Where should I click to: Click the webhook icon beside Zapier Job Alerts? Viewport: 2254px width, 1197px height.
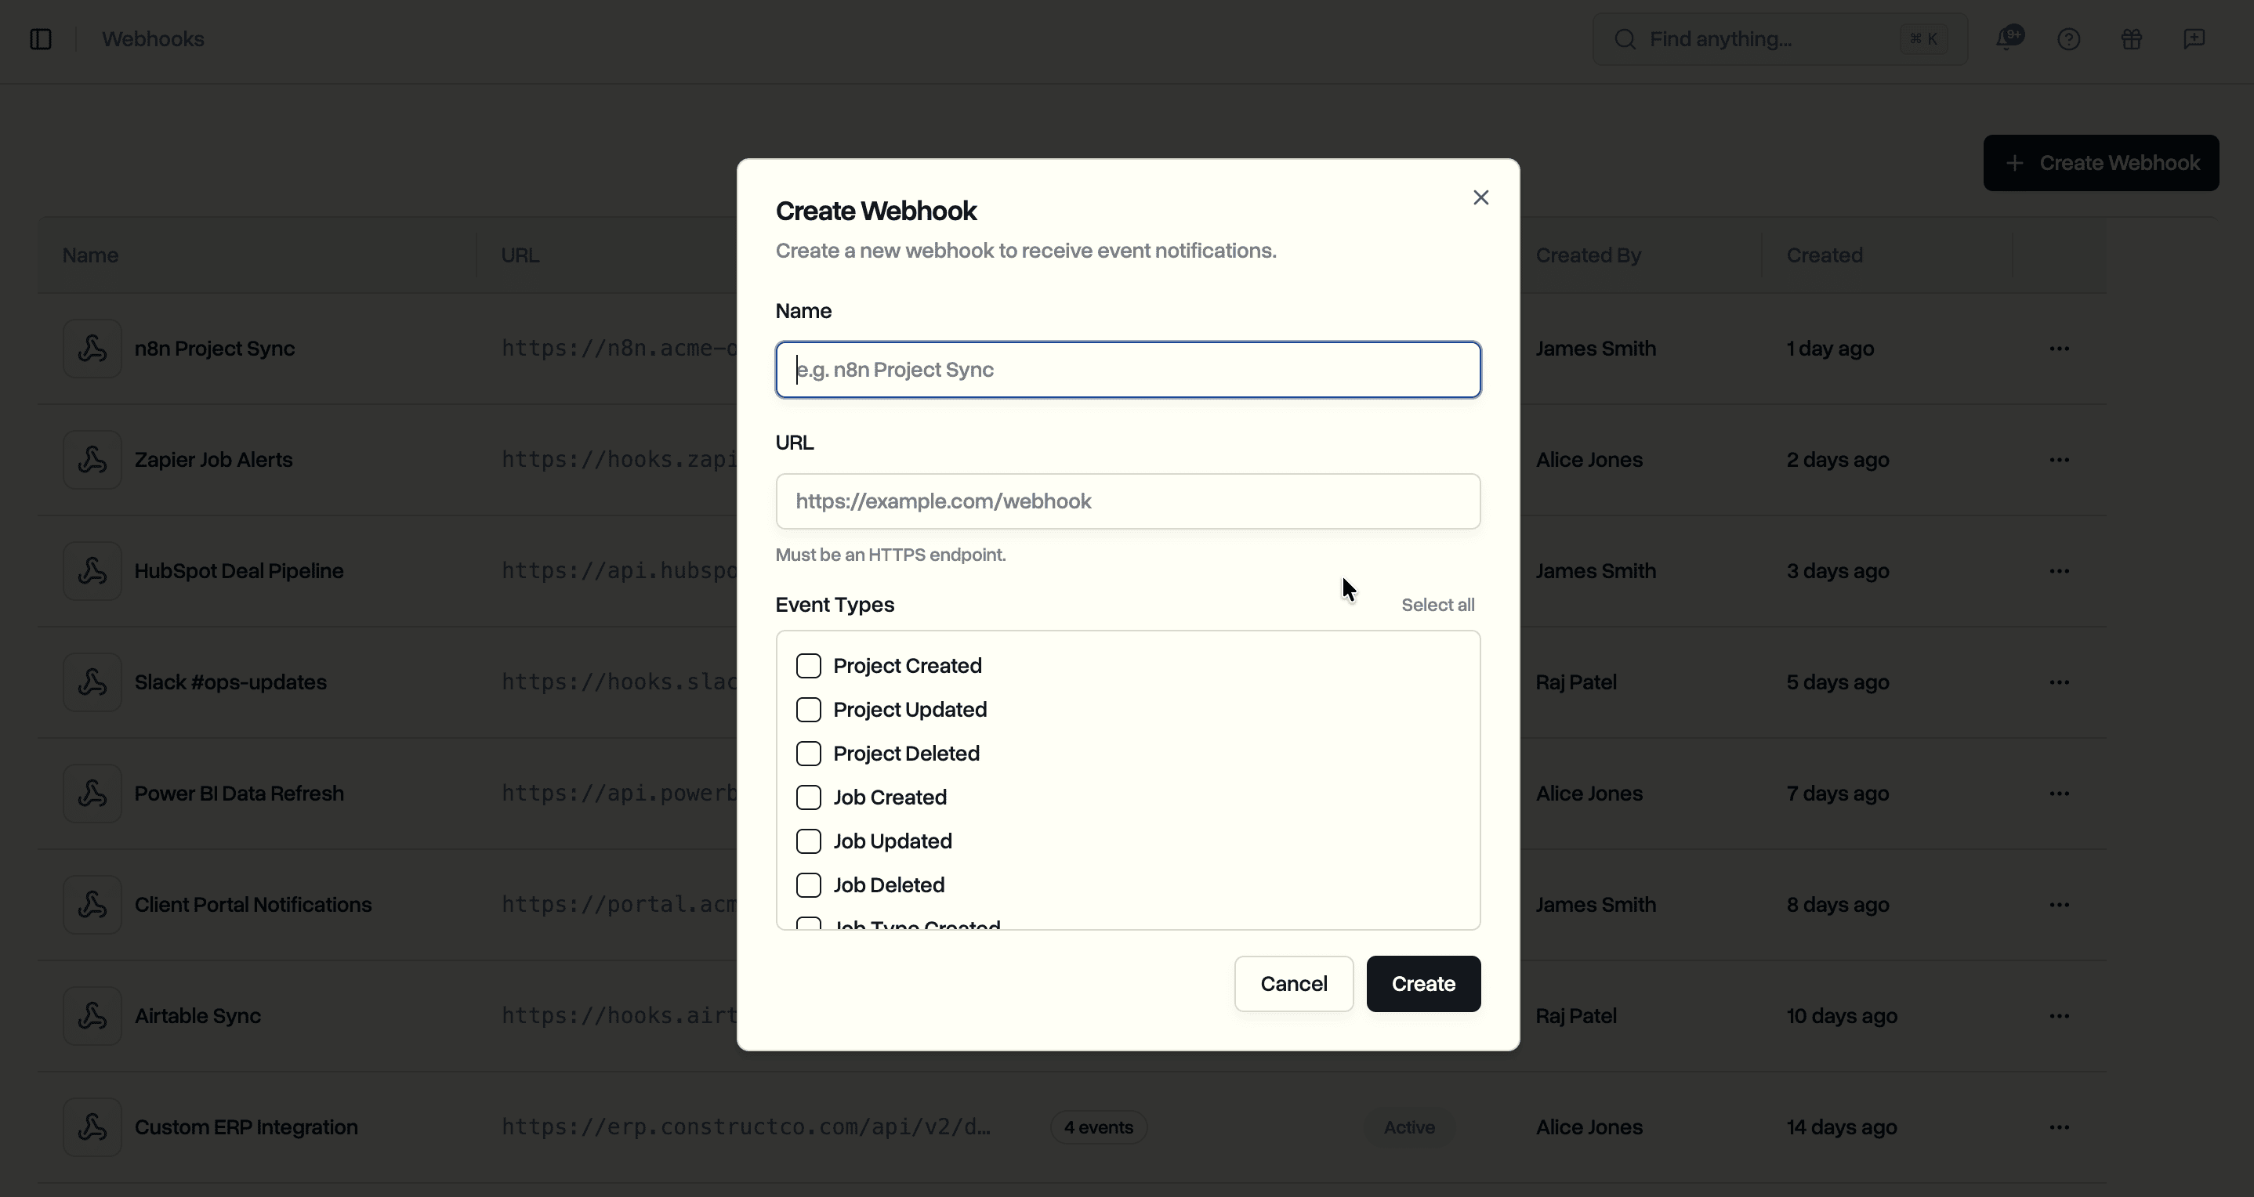click(92, 459)
